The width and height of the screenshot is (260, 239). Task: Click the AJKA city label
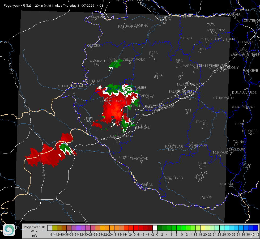(x=159, y=75)
